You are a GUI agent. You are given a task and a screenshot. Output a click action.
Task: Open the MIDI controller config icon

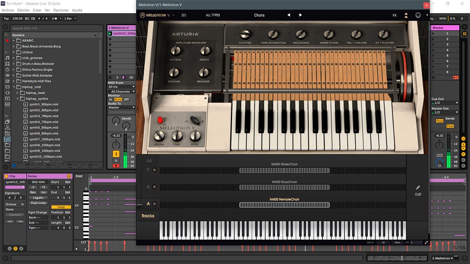point(418,15)
